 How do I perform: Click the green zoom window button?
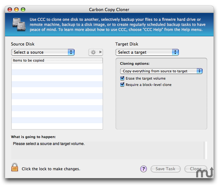pos(23,9)
